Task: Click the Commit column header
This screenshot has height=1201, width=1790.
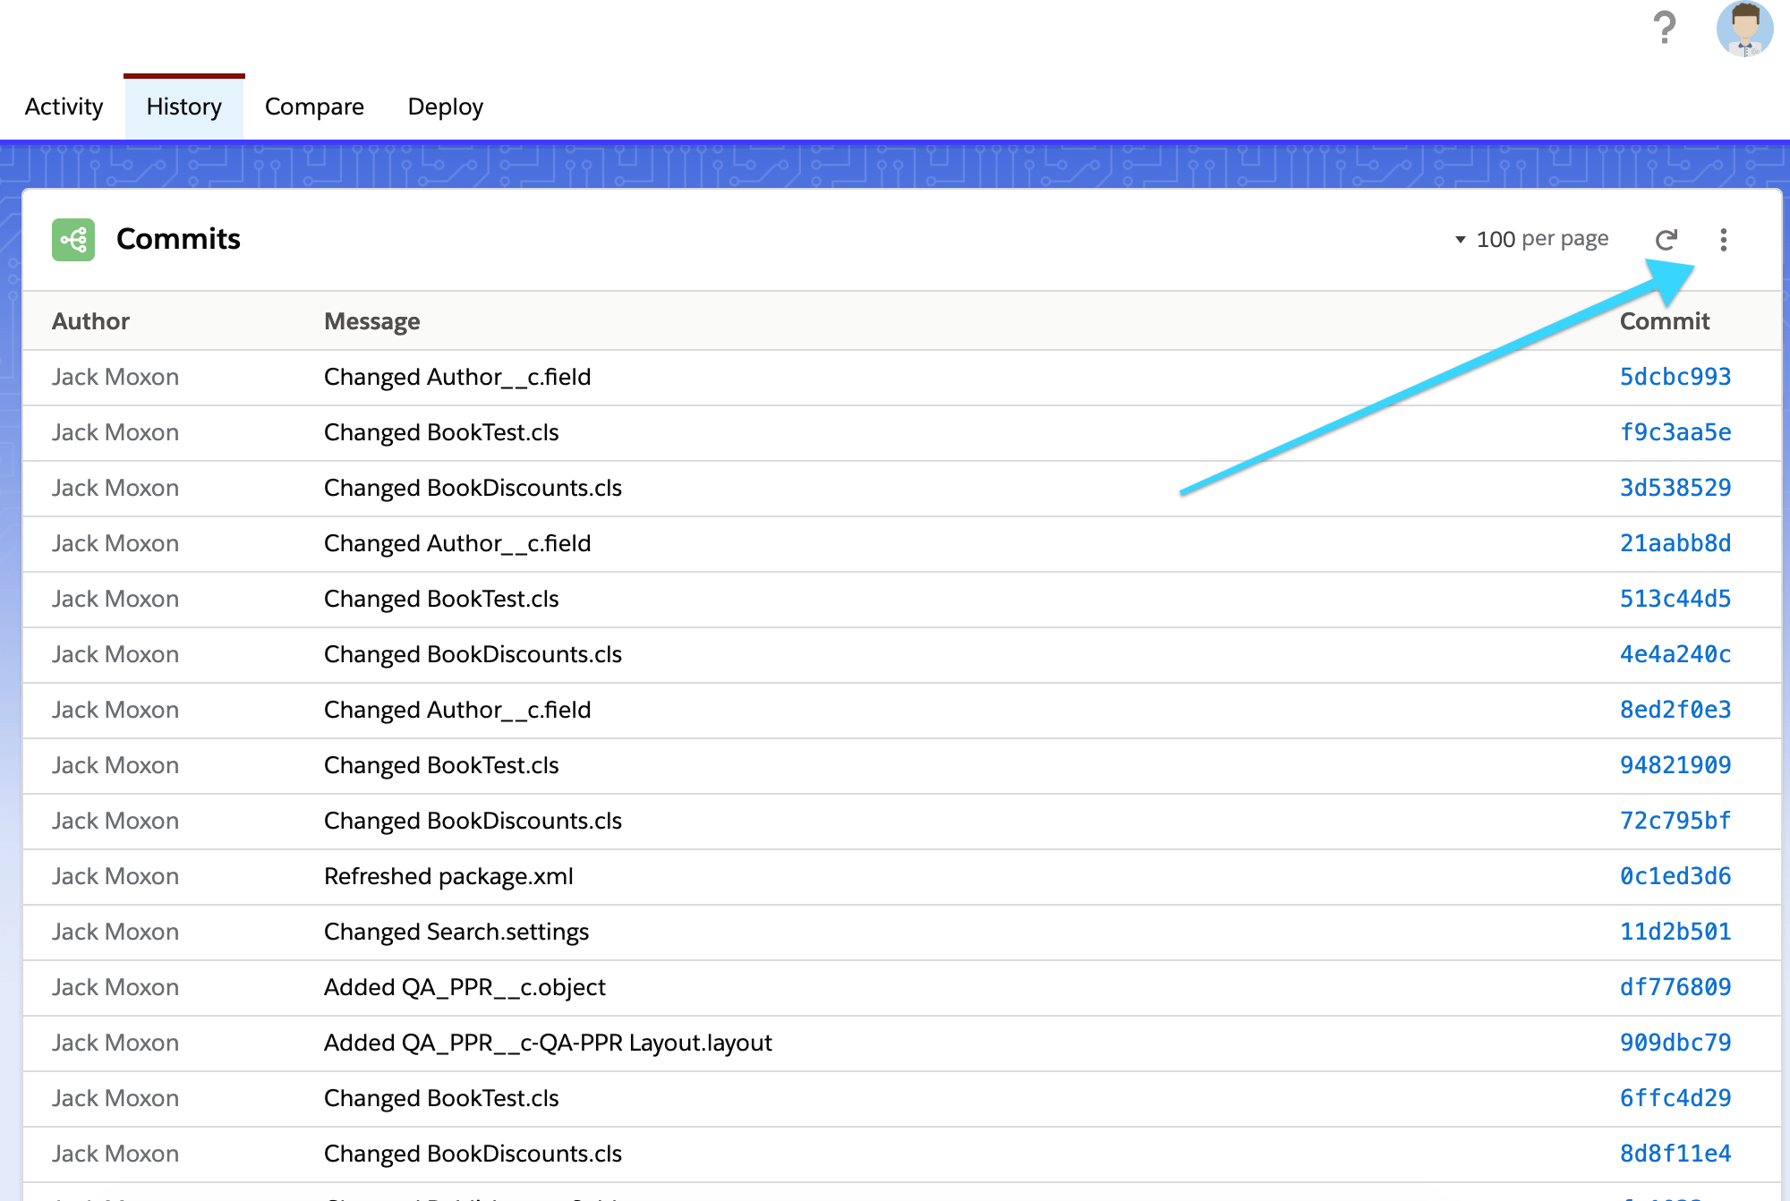Action: (x=1664, y=321)
